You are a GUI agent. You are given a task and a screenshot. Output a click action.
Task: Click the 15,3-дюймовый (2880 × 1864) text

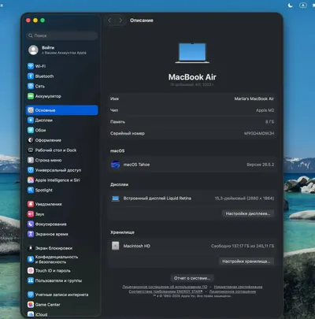pos(244,198)
